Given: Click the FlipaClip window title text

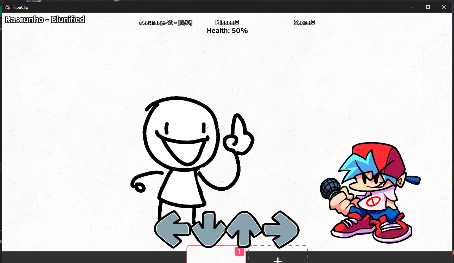Looking at the screenshot, I should [x=20, y=7].
